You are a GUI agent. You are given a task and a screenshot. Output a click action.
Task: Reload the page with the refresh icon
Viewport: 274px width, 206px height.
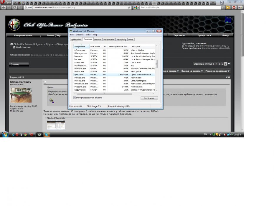pyautogui.click(x=14, y=7)
